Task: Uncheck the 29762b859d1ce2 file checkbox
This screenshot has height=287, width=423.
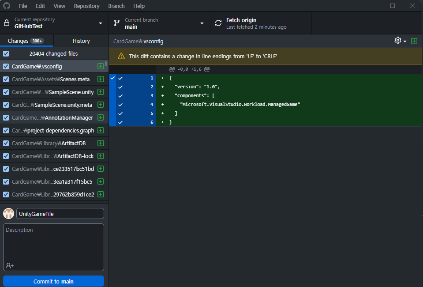Action: click(x=6, y=194)
